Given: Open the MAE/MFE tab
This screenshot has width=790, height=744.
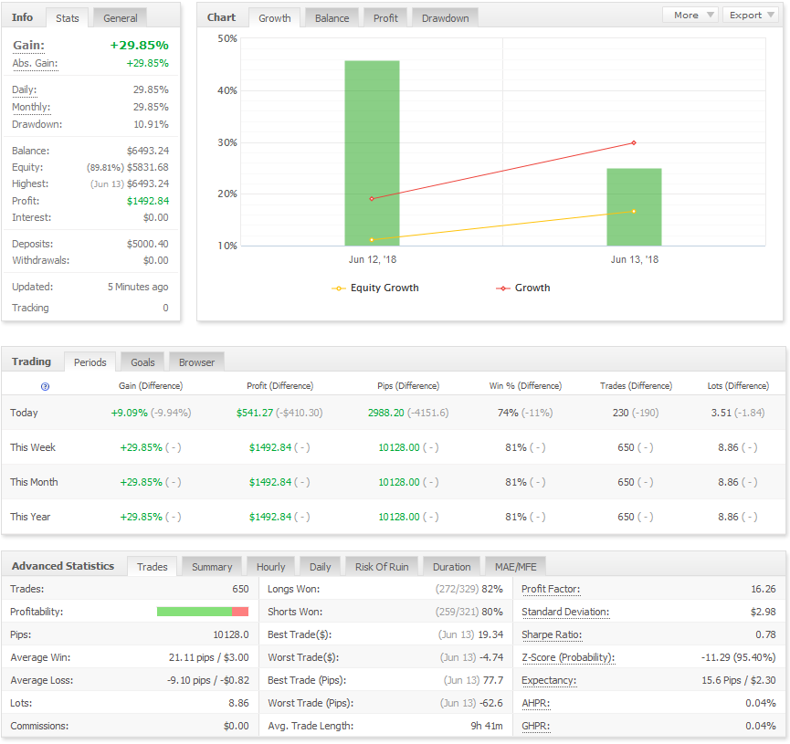Looking at the screenshot, I should [x=515, y=567].
